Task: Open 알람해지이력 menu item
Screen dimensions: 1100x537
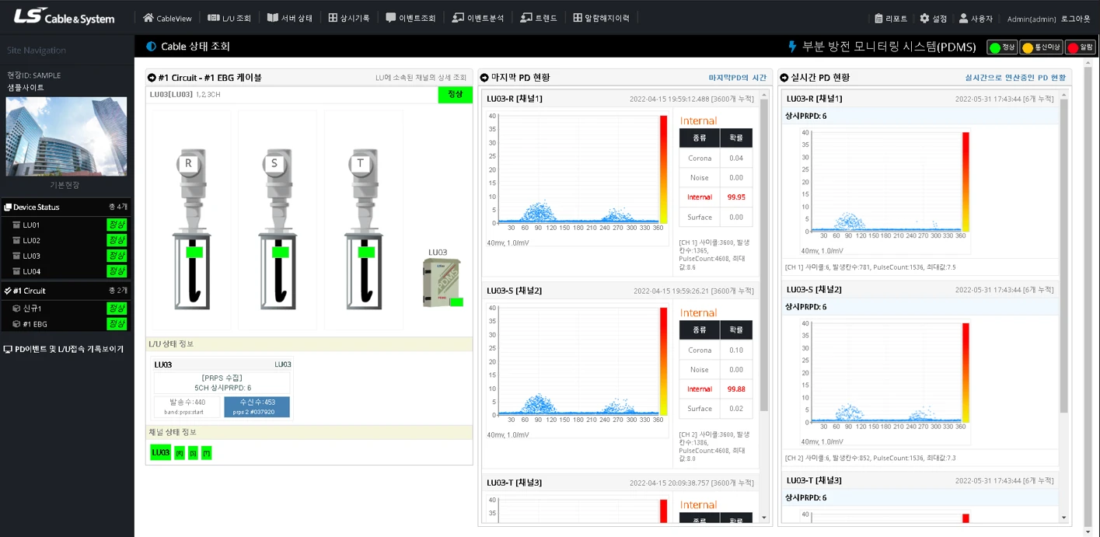Action: point(601,18)
